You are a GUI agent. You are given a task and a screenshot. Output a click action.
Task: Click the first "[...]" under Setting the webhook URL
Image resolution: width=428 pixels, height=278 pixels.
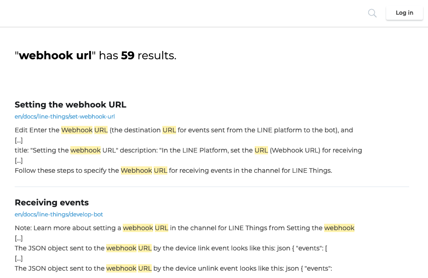pyautogui.click(x=19, y=140)
